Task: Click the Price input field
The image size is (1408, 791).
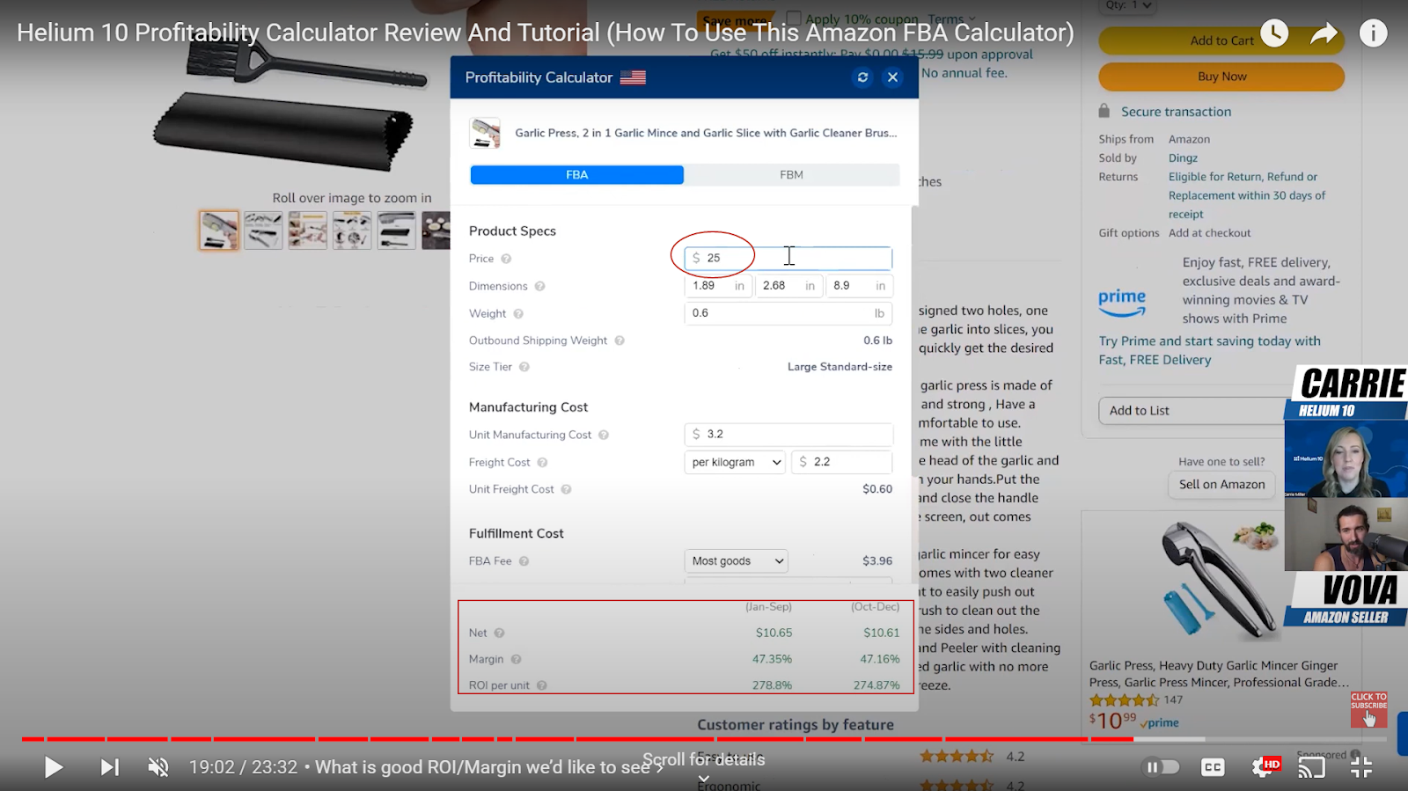Action: pyautogui.click(x=788, y=258)
